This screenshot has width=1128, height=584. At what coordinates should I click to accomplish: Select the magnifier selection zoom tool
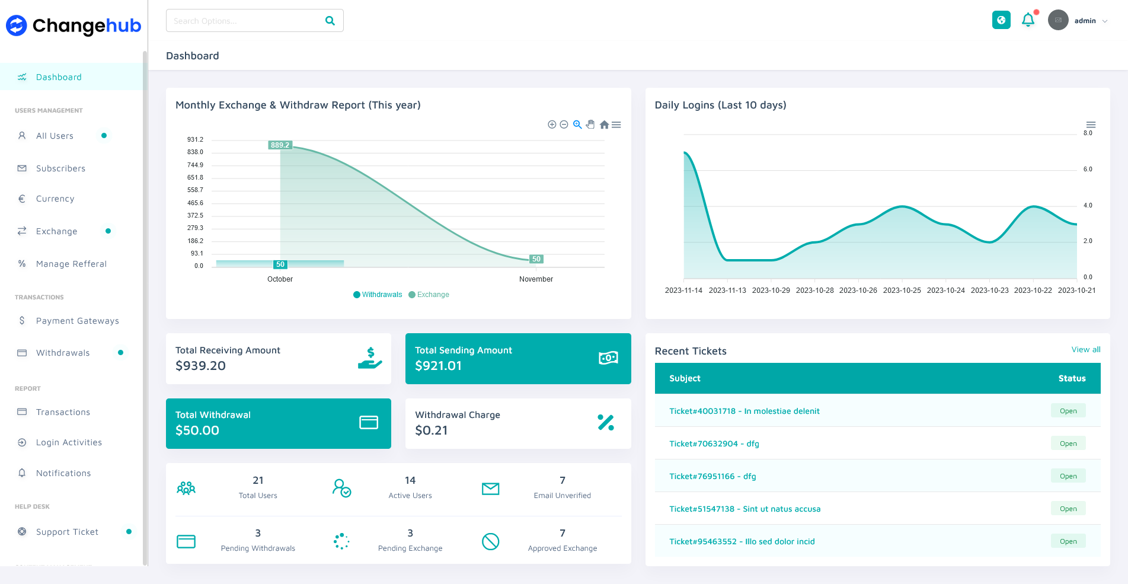577,125
